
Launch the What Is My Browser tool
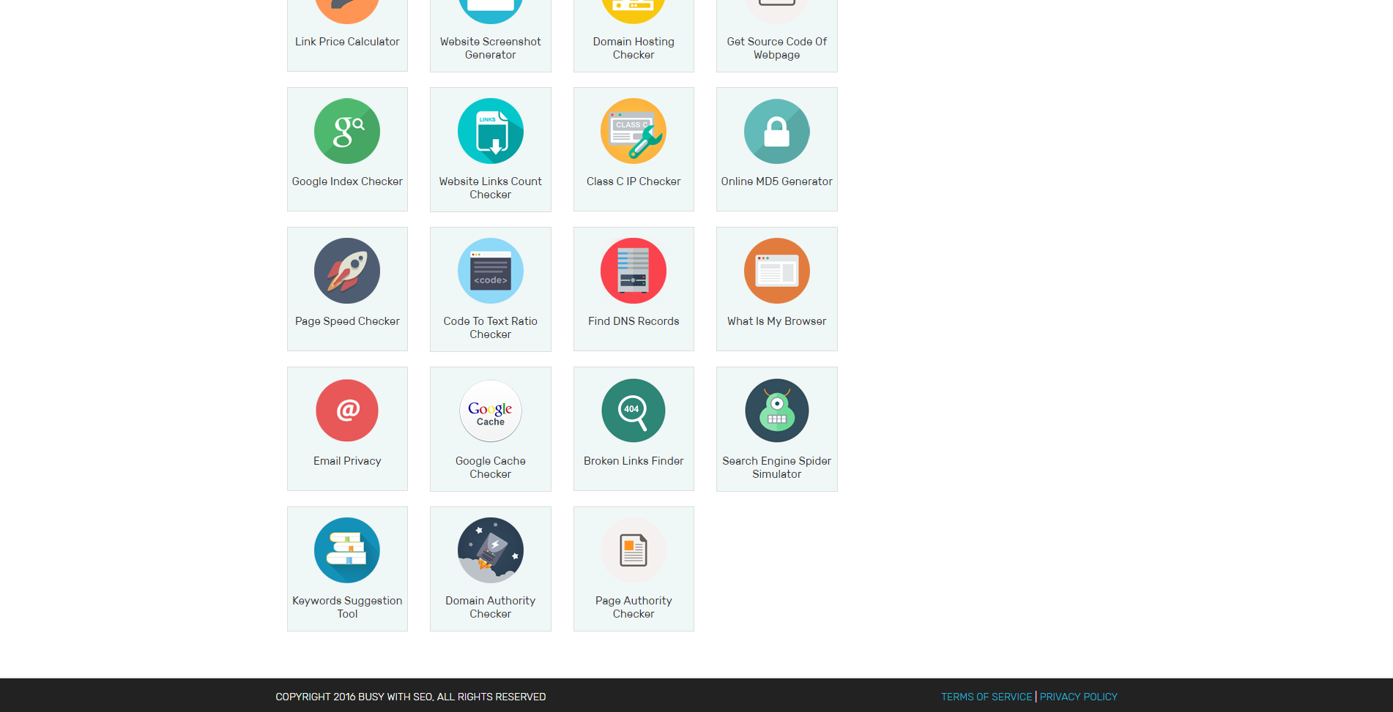click(776, 288)
